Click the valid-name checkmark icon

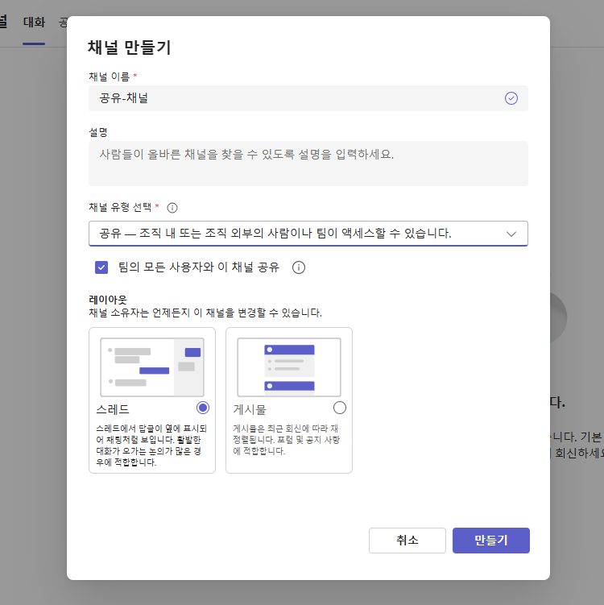coord(511,98)
